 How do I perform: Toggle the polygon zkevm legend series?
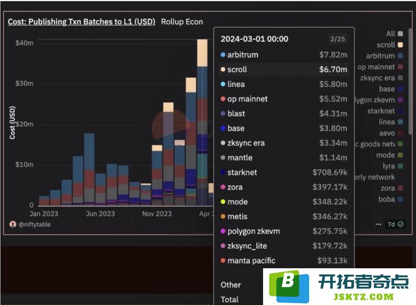click(379, 100)
